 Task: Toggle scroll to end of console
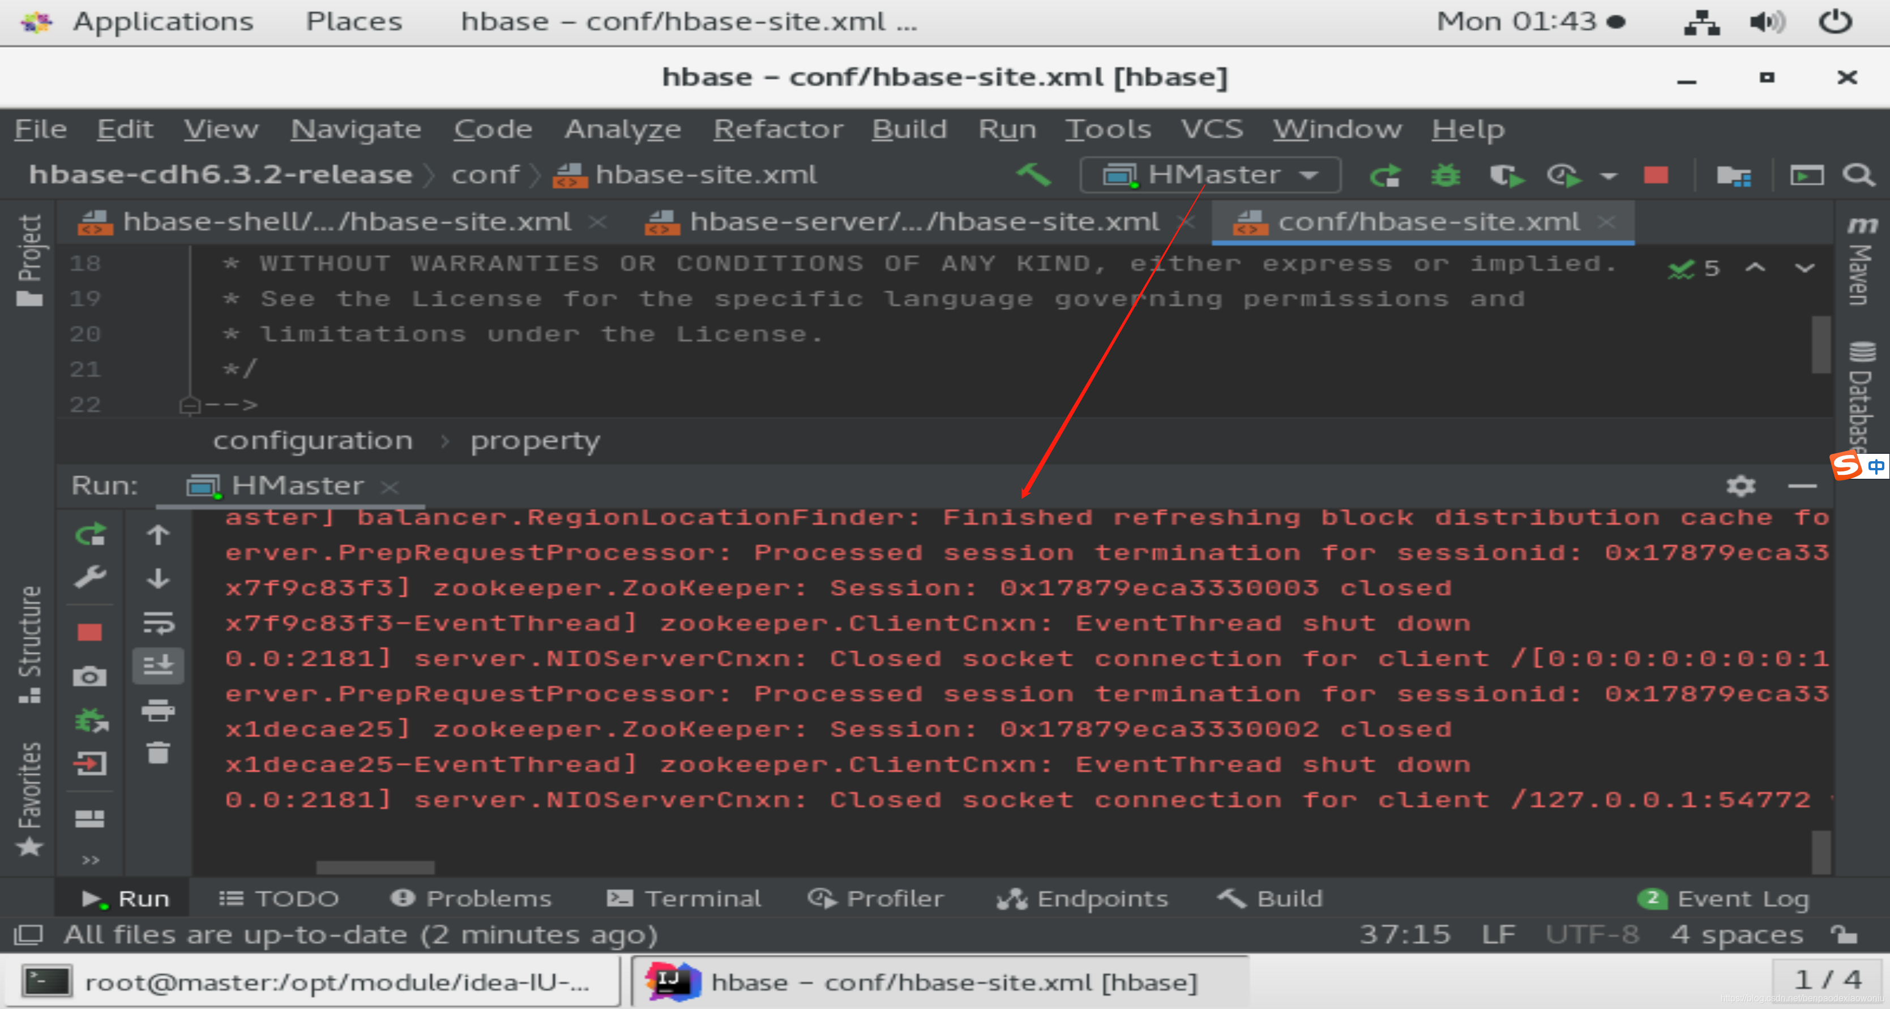pos(158,666)
